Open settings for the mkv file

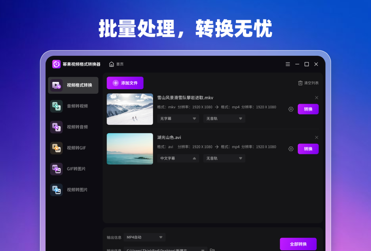[x=291, y=109]
